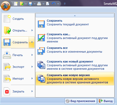Click the red X icon beside Закрыть
Viewport: 117px width, 105px height.
click(7, 91)
